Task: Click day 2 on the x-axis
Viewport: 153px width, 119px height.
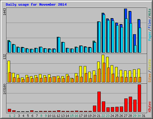Action: (14, 116)
